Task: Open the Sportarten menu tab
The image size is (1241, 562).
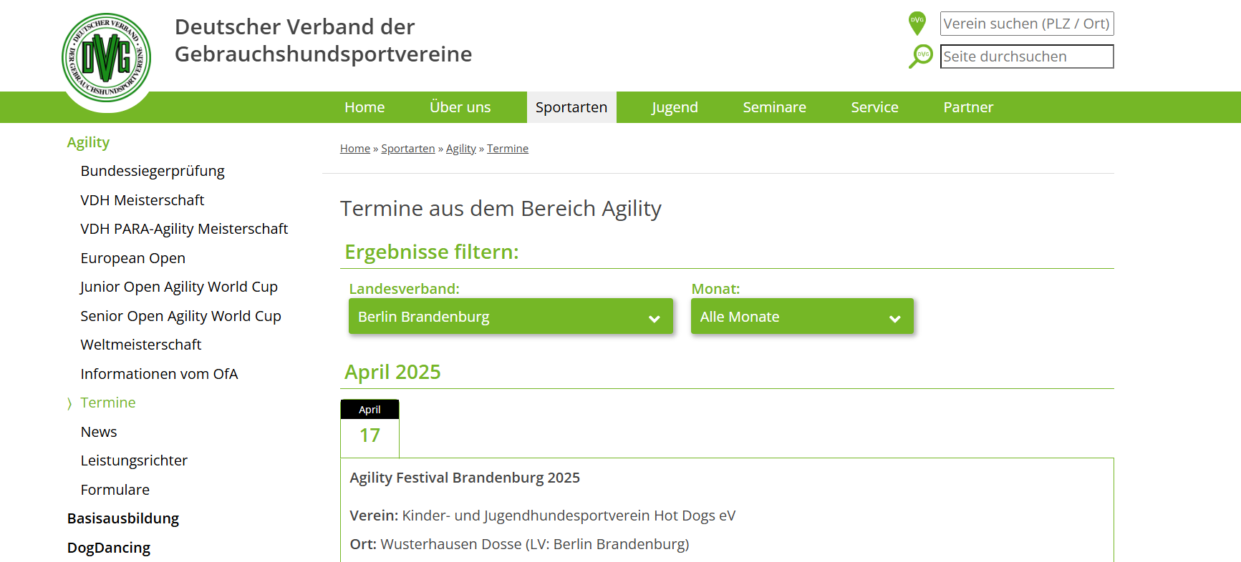Action: (571, 107)
